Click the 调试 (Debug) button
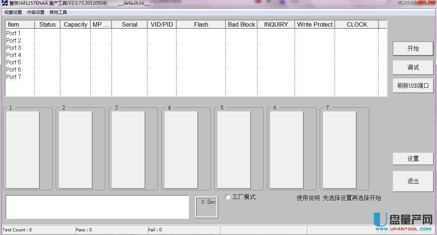Screen dimensions: 437x235 click(413, 67)
